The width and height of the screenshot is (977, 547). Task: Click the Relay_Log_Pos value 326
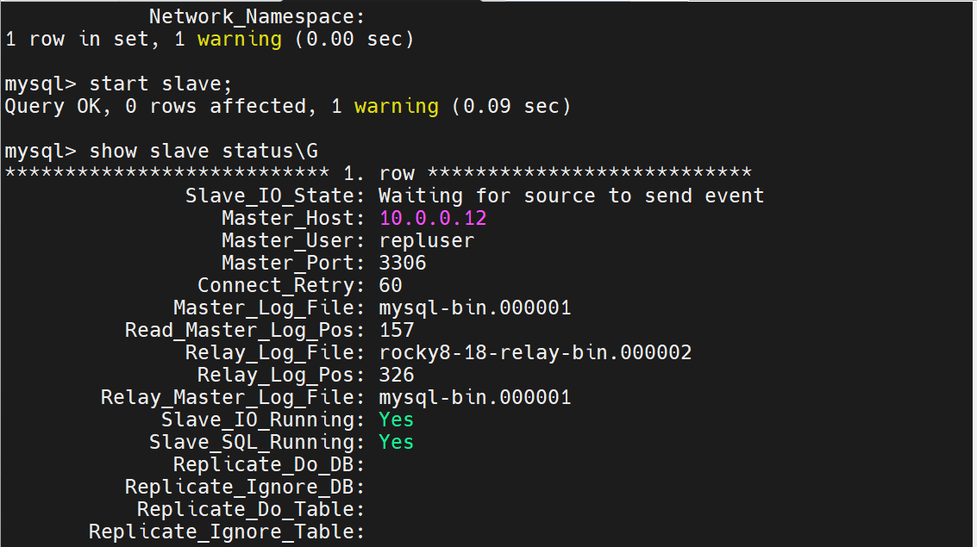click(397, 376)
